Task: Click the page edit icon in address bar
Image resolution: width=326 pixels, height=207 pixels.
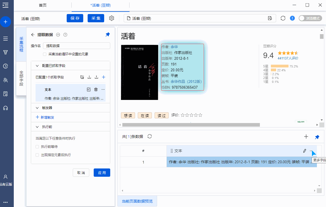Action: click(x=270, y=18)
